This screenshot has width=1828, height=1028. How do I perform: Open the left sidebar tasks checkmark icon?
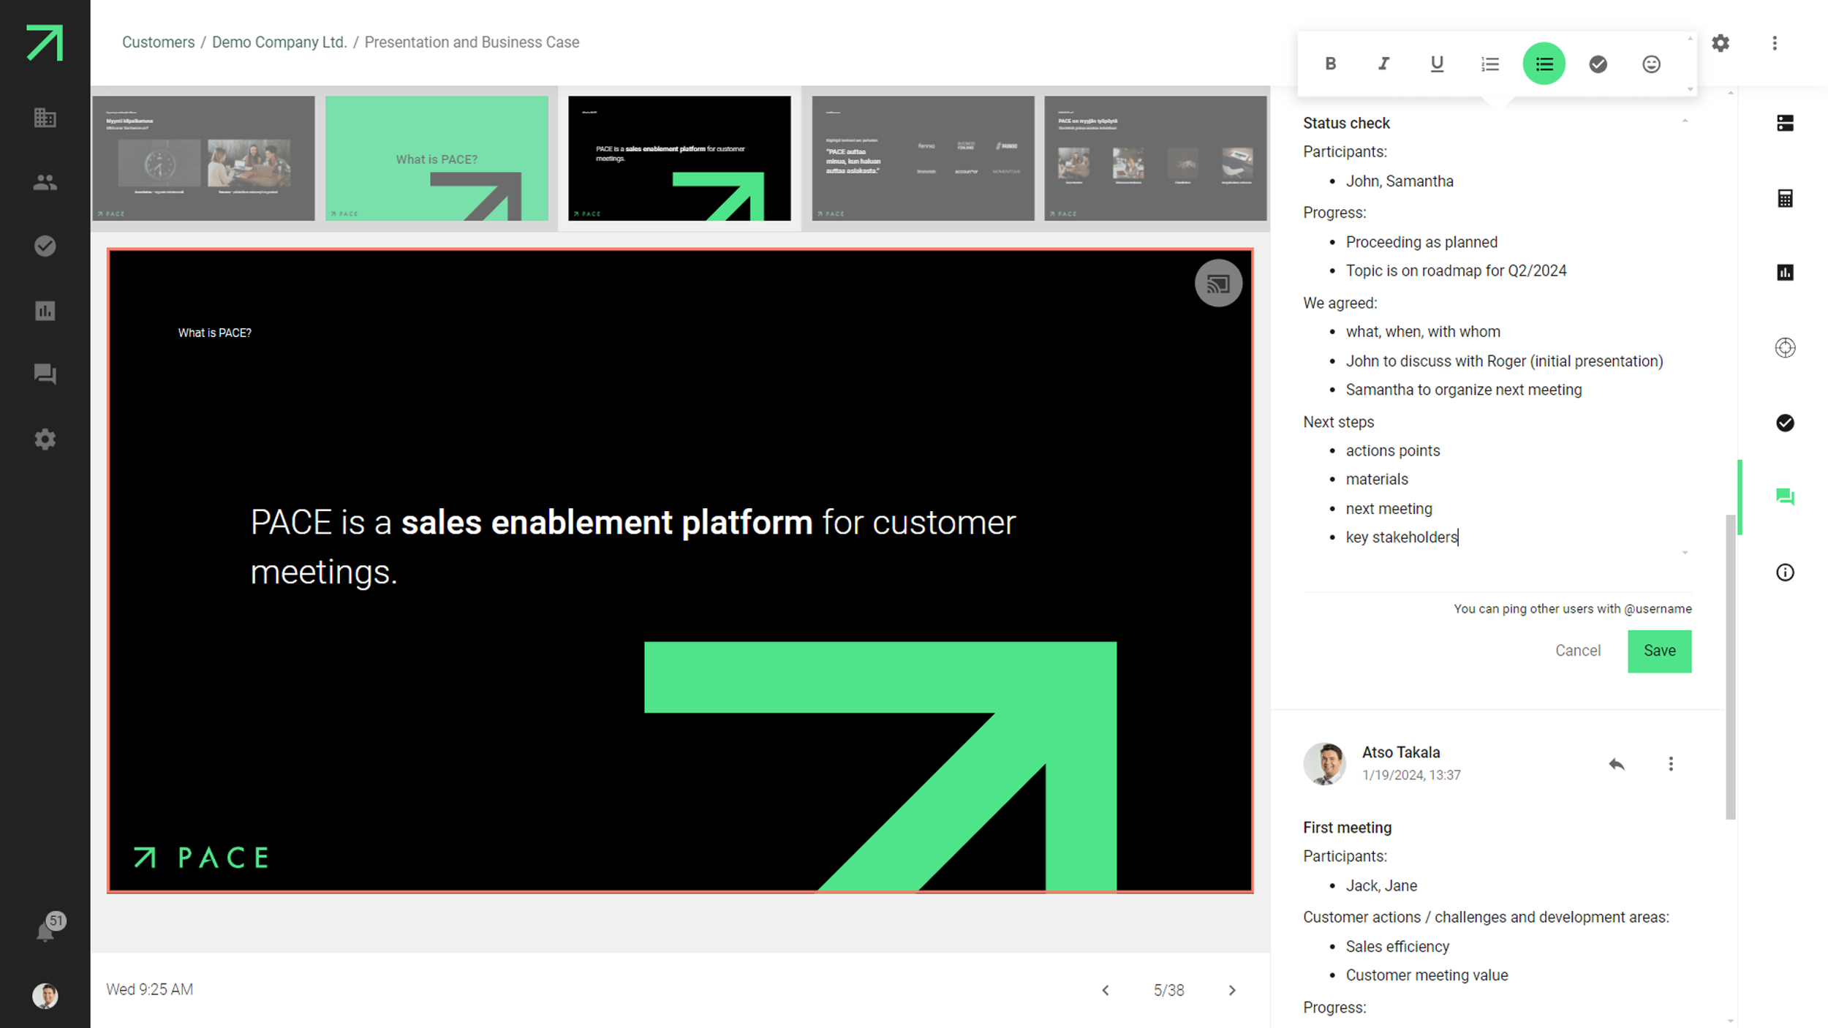[x=45, y=246]
